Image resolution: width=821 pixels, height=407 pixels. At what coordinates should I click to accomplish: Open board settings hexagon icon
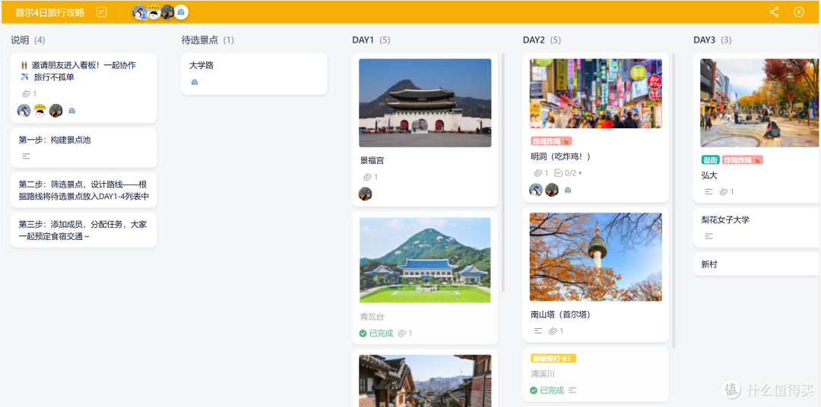point(798,12)
